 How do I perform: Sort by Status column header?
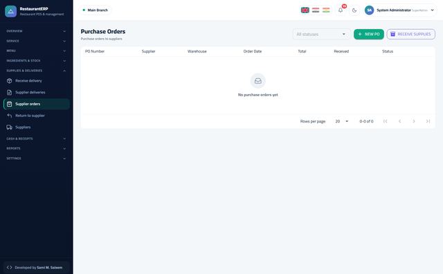point(388,51)
